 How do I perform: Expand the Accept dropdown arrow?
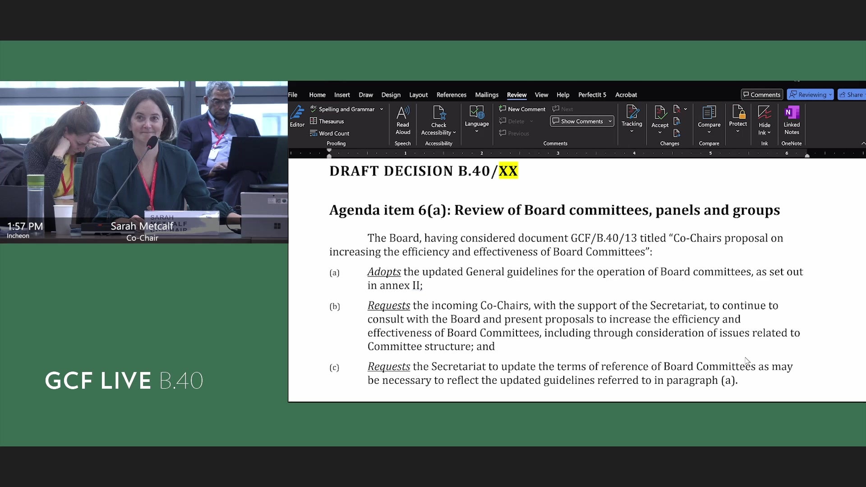tap(660, 133)
